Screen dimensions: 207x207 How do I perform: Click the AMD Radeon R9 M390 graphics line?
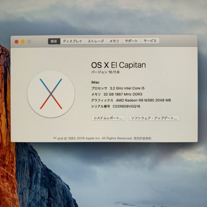[x=144, y=100]
